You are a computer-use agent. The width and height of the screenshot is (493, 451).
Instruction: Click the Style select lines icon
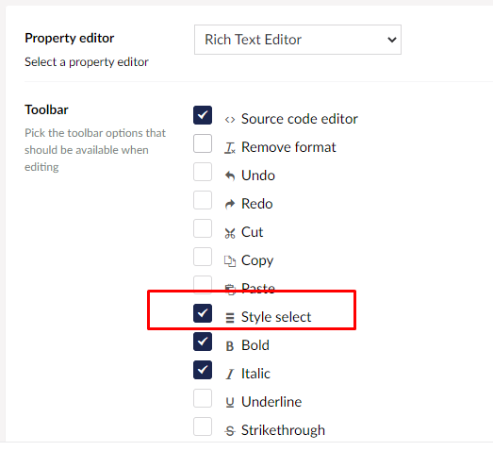click(x=230, y=318)
